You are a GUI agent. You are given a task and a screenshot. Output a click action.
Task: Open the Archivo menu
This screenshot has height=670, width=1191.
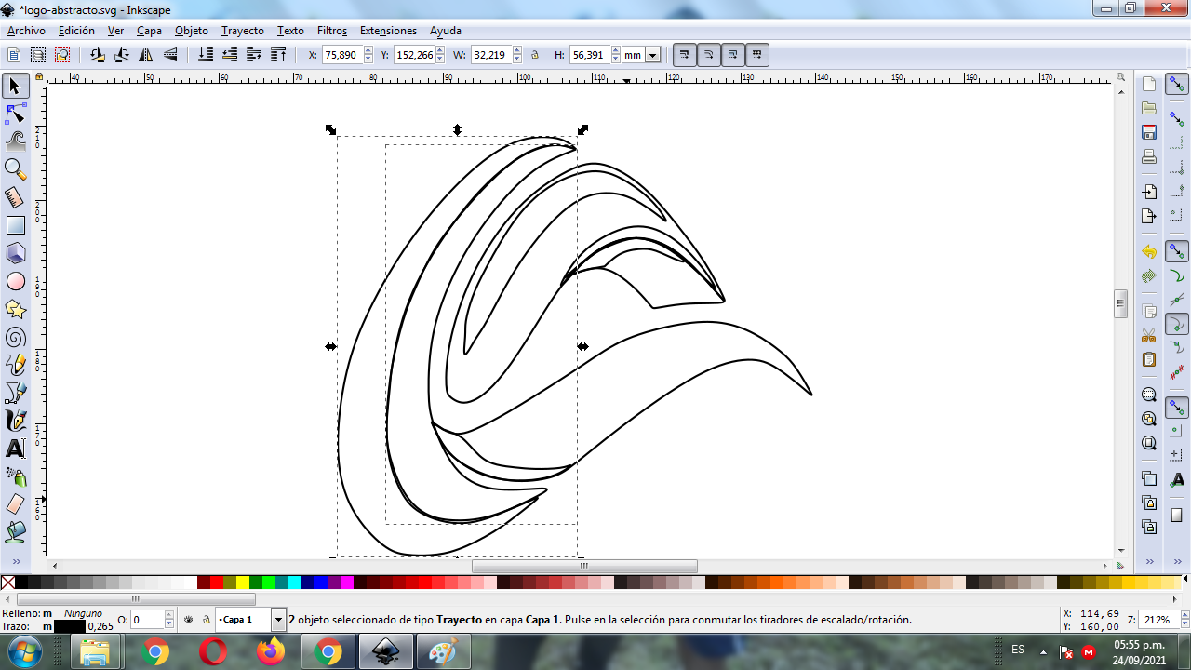(26, 31)
